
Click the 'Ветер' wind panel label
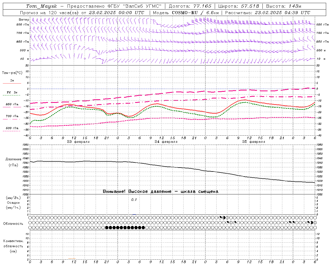pos(24,20)
